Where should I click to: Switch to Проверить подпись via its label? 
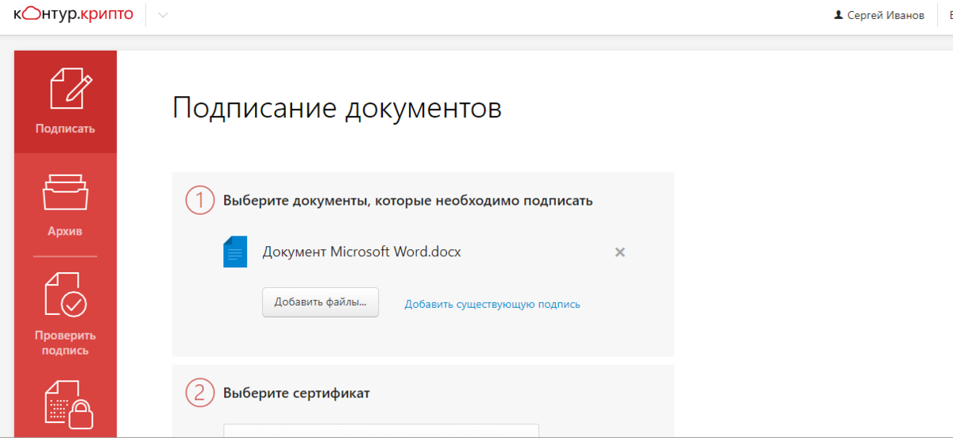coord(65,343)
